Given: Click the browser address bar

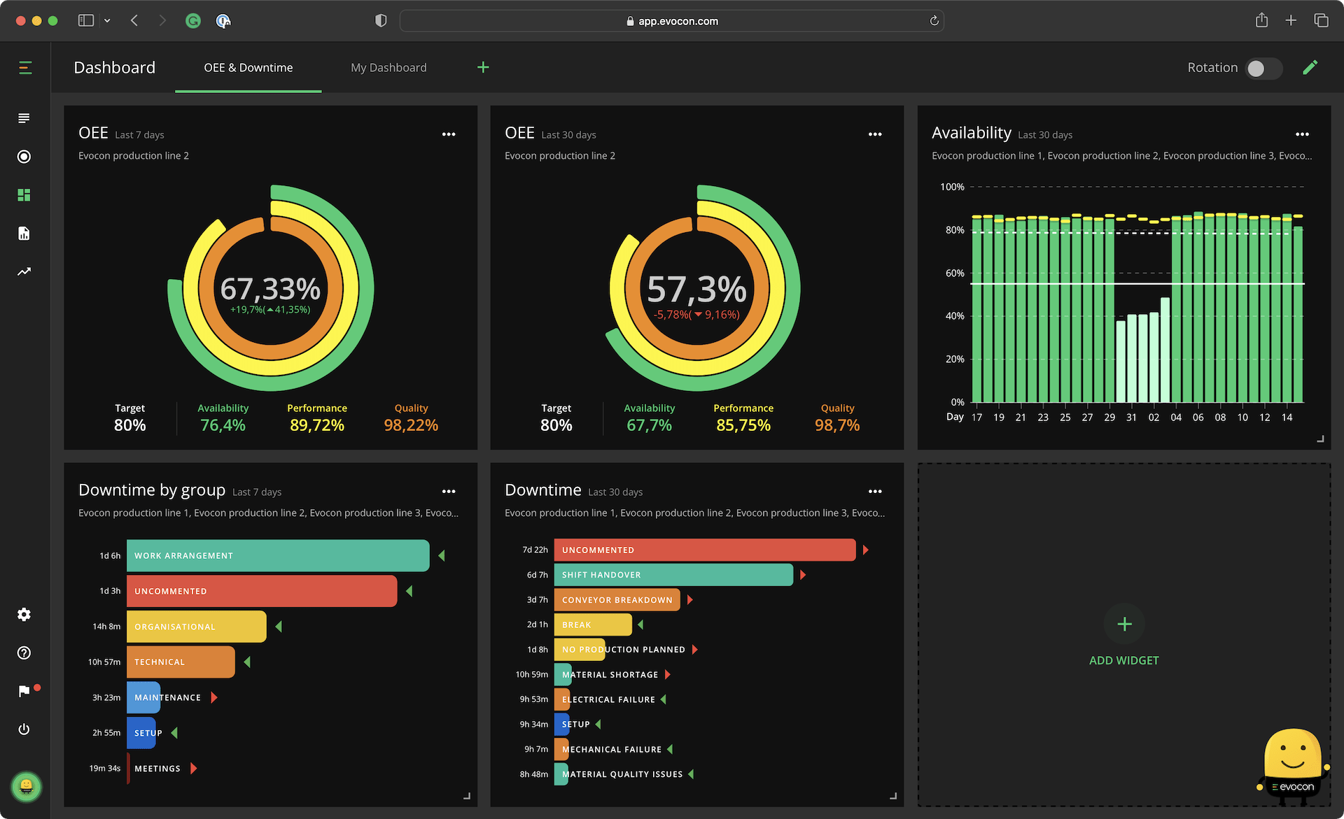Looking at the screenshot, I should (x=672, y=21).
